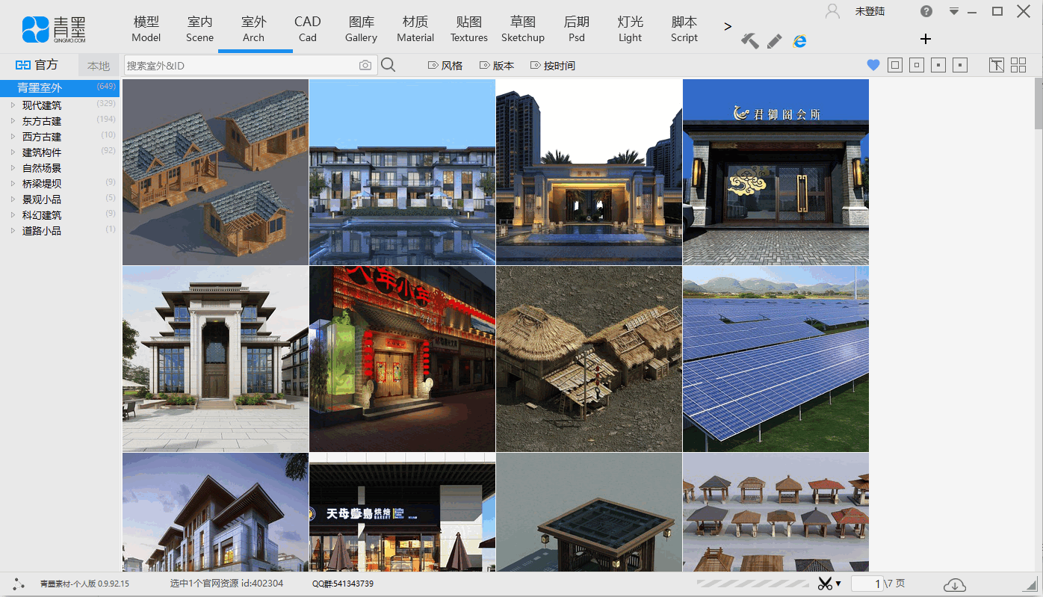Switch to the 材质 Material tab
Screen dimensions: 1043x597
(x=415, y=29)
